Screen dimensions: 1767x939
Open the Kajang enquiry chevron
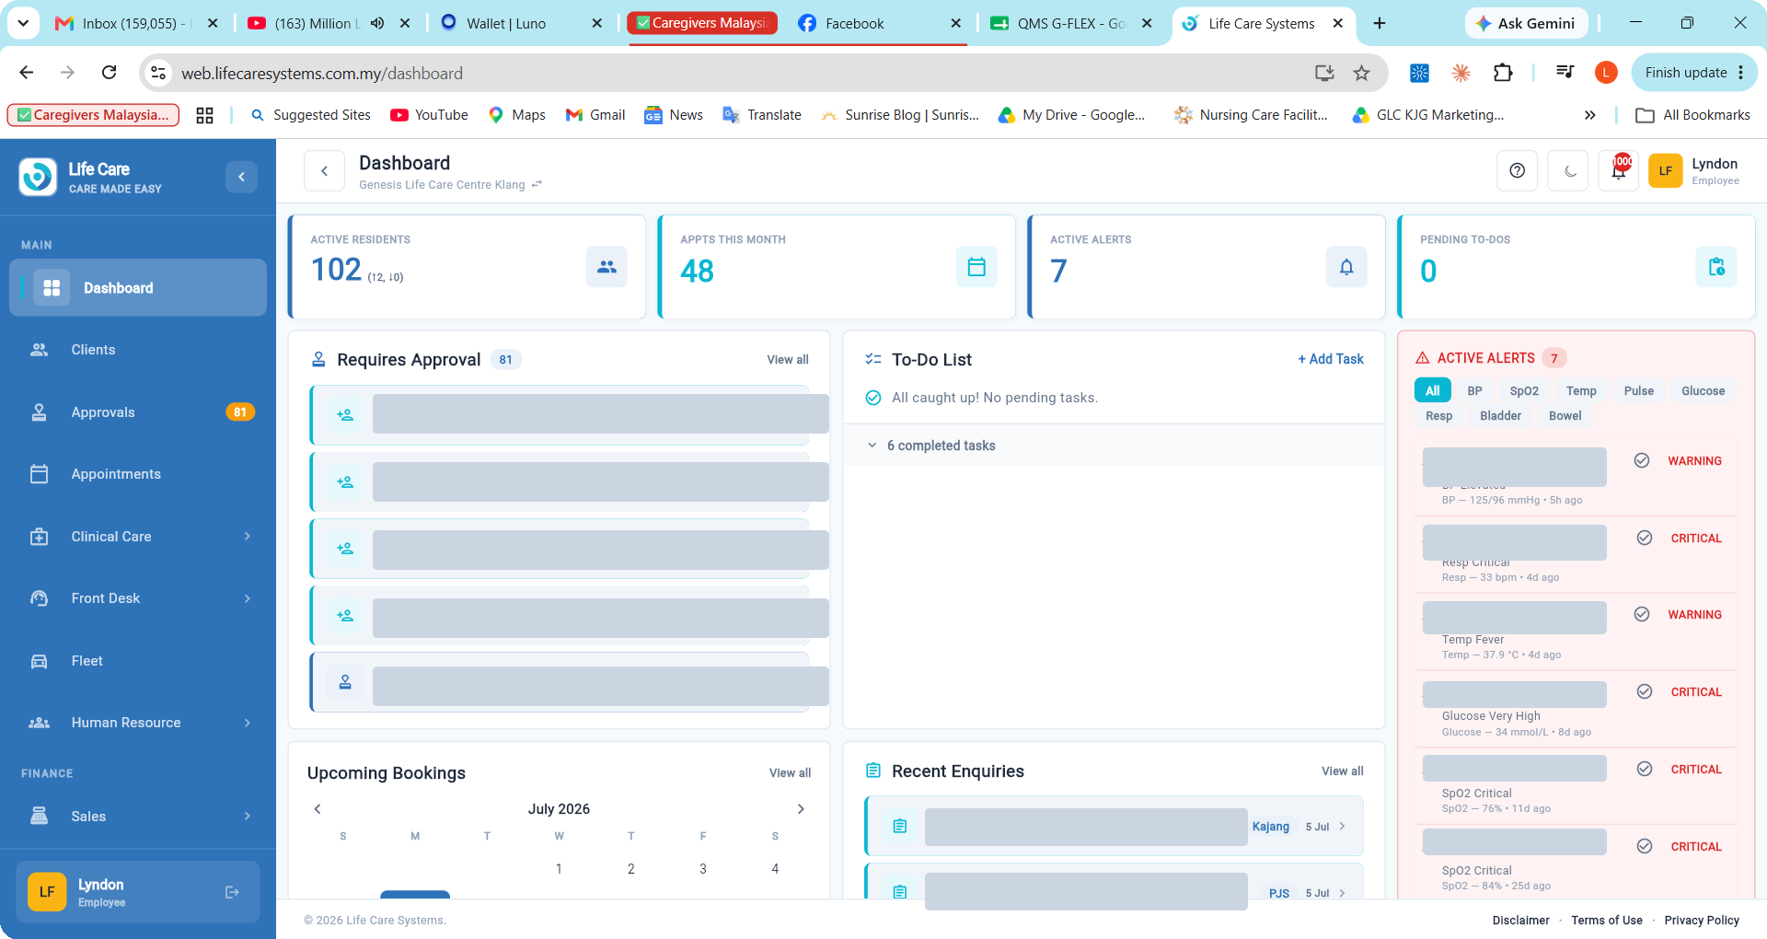1342,827
